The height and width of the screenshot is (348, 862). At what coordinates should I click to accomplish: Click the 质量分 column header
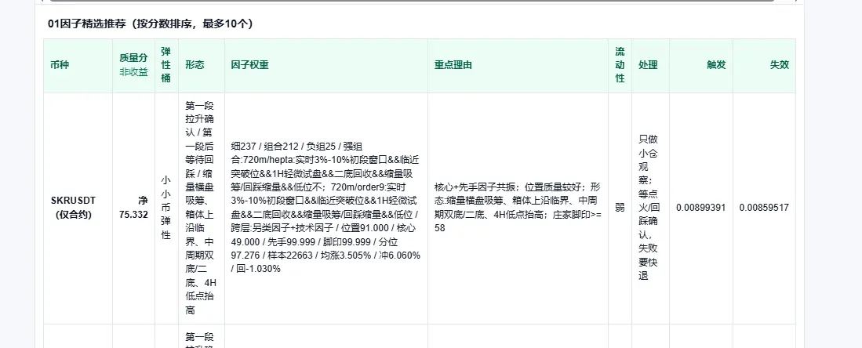pos(133,65)
